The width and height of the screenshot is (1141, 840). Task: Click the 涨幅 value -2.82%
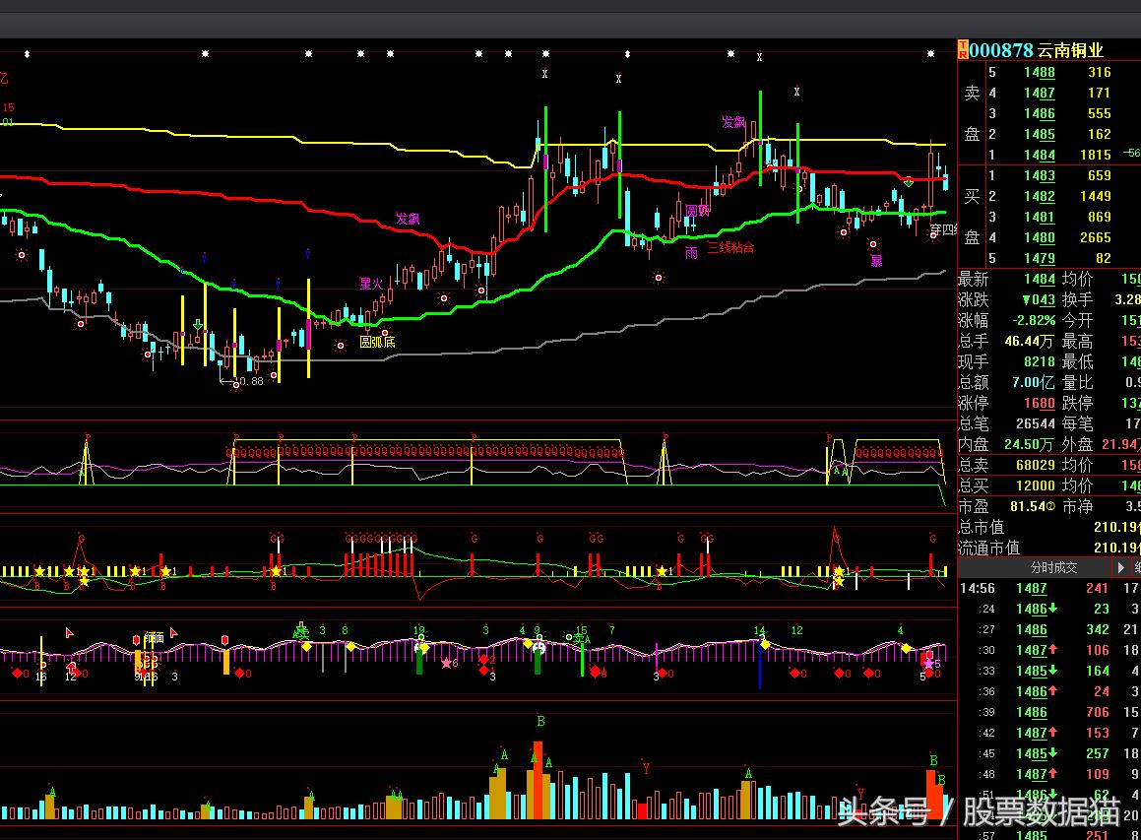1034,320
